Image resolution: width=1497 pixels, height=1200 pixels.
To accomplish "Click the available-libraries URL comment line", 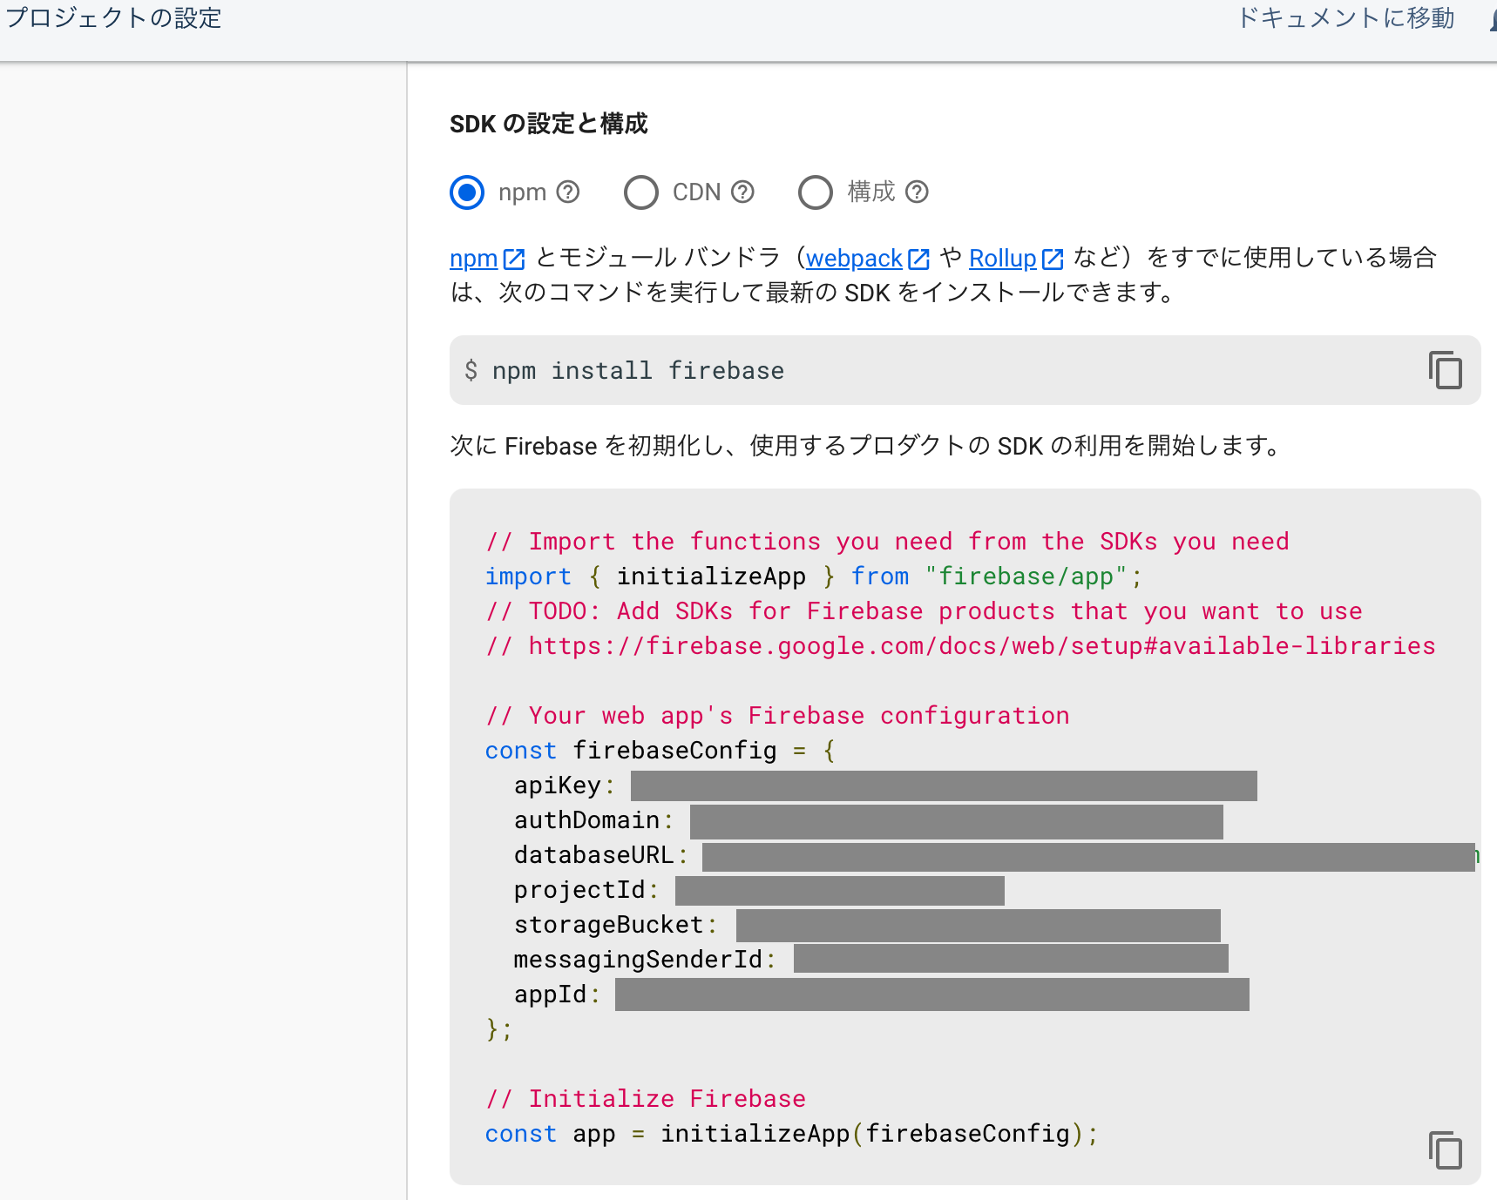I will (960, 646).
